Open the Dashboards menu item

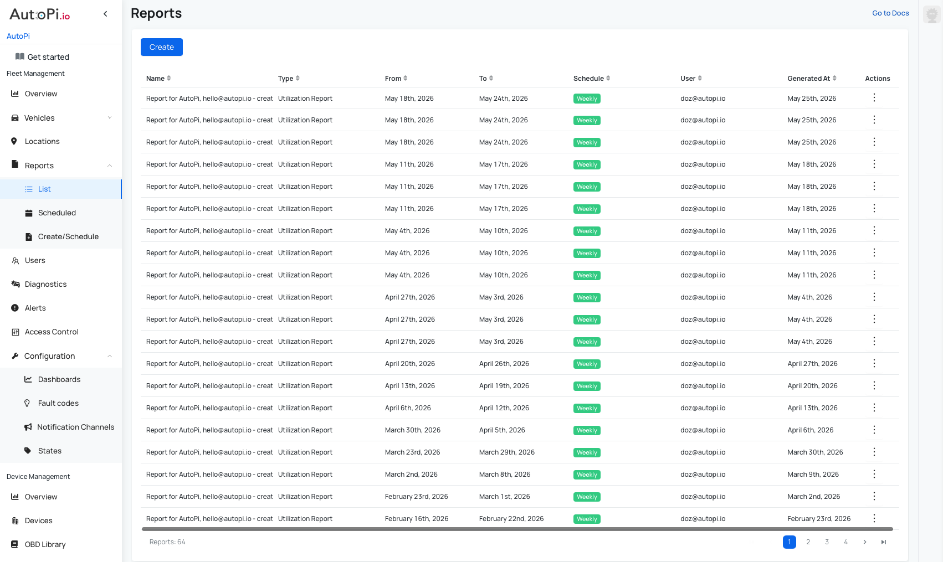pyautogui.click(x=61, y=379)
